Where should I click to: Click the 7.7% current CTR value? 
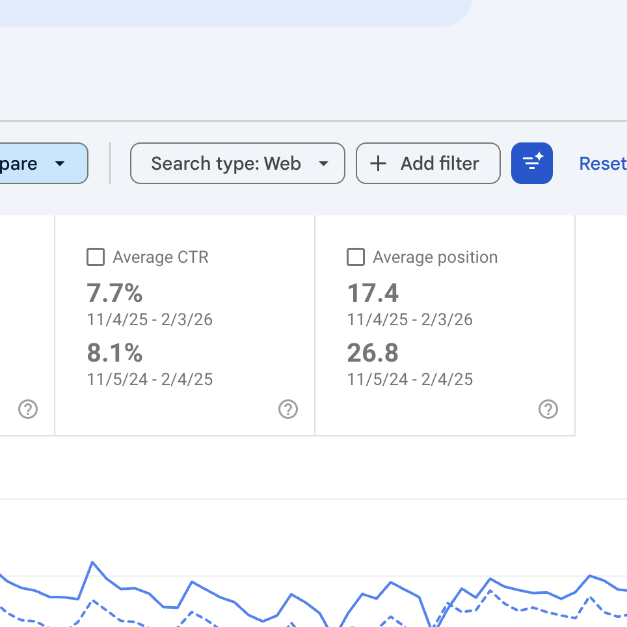pos(114,293)
